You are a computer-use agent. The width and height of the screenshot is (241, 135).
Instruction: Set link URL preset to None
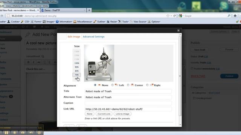click(90, 114)
